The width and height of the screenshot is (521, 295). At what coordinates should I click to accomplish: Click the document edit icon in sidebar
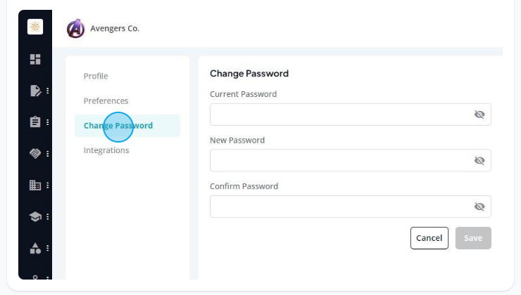click(x=35, y=91)
